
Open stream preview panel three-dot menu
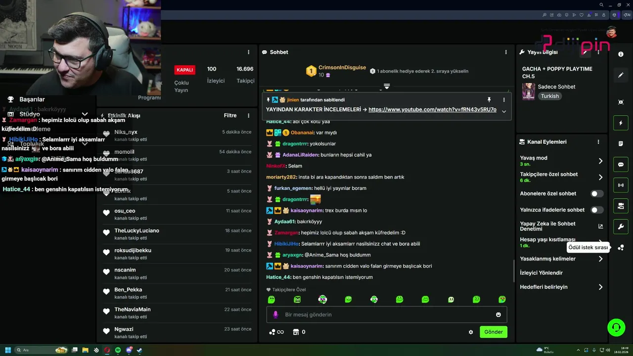coord(248,52)
